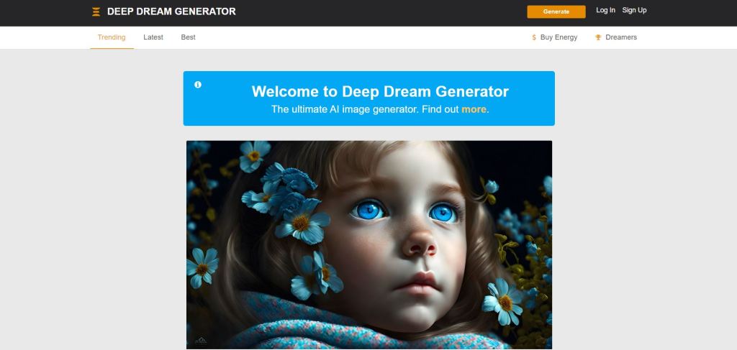Image resolution: width=737 pixels, height=350 pixels.
Task: Click the Deep Dream Generator logo icon
Action: point(96,11)
